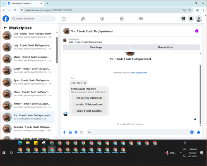Open the tab search dropdown
Viewport: 207px width, 166px height.
[3, 3]
